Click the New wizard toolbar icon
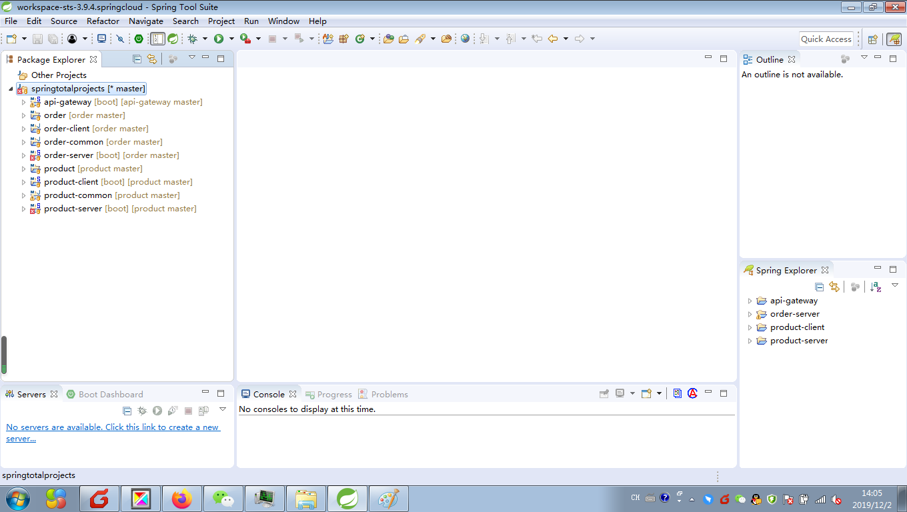Screen dimensions: 907x512 (x=11, y=39)
